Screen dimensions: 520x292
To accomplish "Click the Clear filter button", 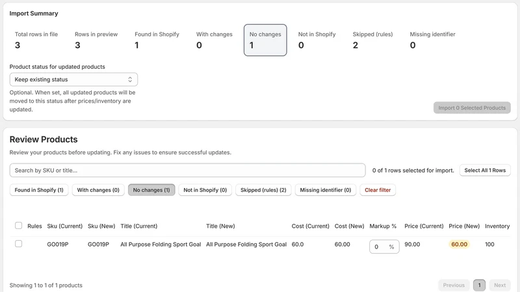I will [x=378, y=190].
